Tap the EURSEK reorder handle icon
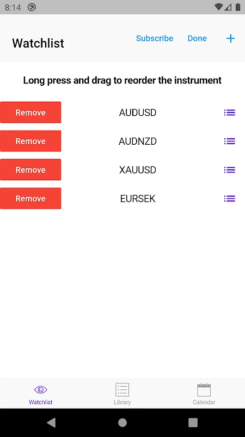Viewport: 245px width, 437px height. [x=229, y=199]
